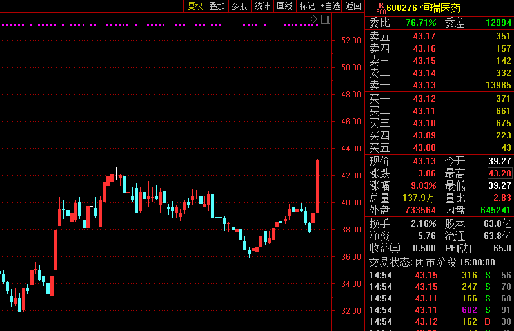514x331 pixels.
Task: Open the 统计 statistics tool
Action: [262, 6]
